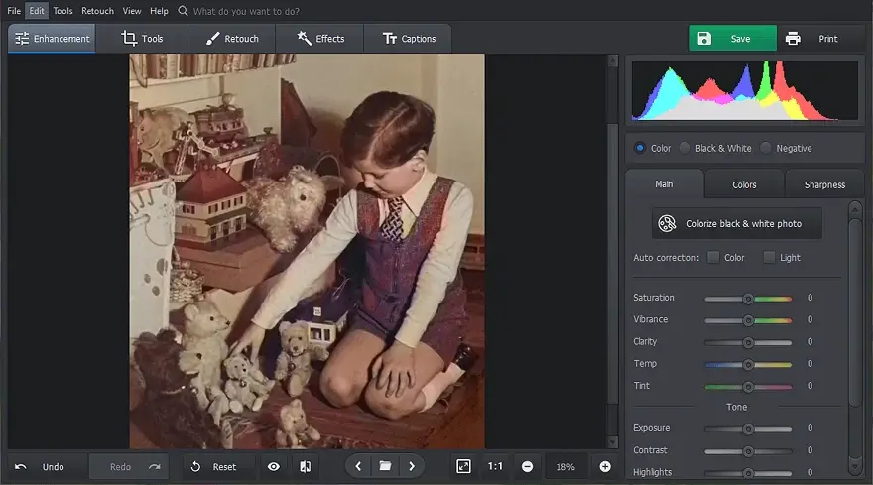Click Colorize black & white photo button
The width and height of the screenshot is (873, 485).
[736, 223]
